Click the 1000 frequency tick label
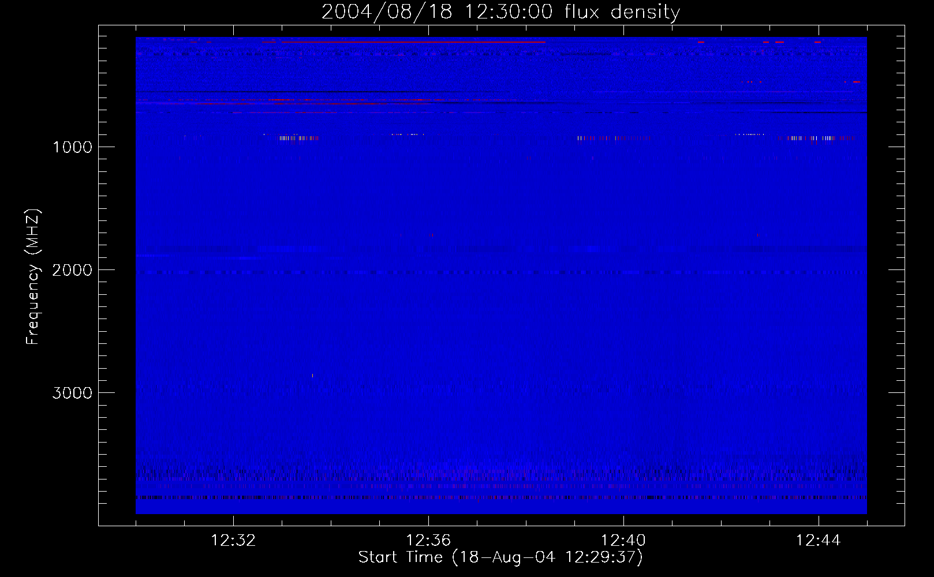This screenshot has height=577, width=934. 72,147
